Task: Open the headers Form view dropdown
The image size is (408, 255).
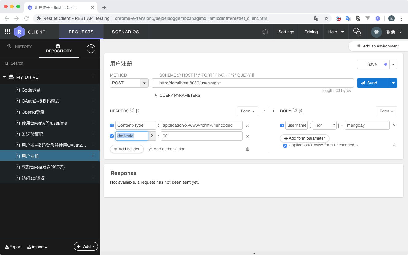Action: (248, 111)
